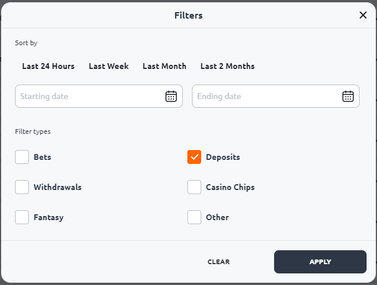Focus the Starting date input field
Viewport: 377px width, 285px height.
pos(99,96)
